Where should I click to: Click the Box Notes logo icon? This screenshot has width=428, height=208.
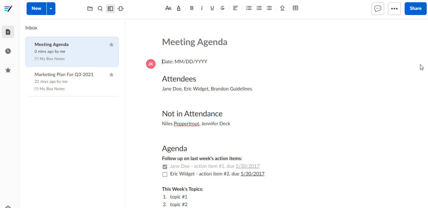[8, 9]
